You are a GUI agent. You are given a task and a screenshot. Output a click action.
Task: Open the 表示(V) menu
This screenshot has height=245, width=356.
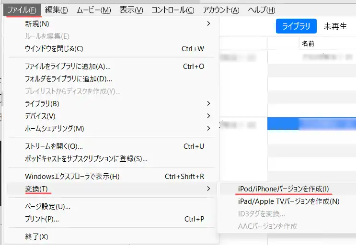[131, 10]
